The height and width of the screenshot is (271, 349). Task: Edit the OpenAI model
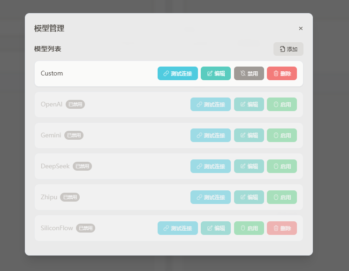pos(249,105)
